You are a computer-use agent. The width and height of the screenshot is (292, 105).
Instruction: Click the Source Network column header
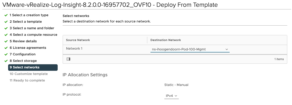click(x=78, y=40)
